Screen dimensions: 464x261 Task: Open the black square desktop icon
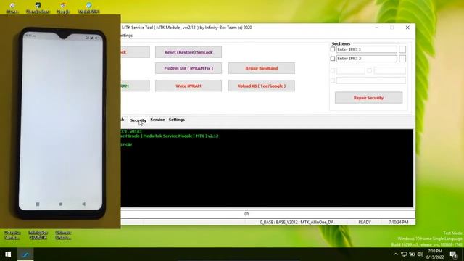point(38,8)
